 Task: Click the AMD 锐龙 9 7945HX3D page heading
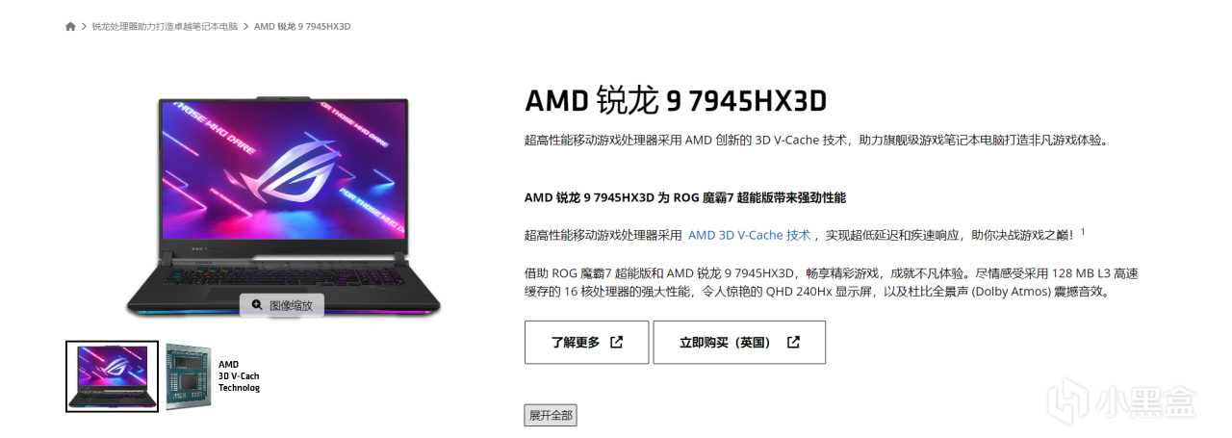677,101
